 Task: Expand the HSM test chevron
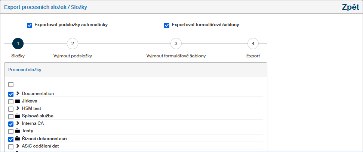(x=18, y=108)
